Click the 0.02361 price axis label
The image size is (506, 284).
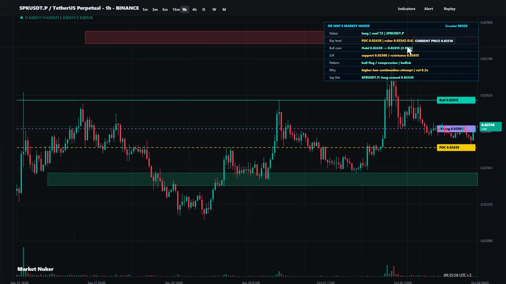(486, 168)
